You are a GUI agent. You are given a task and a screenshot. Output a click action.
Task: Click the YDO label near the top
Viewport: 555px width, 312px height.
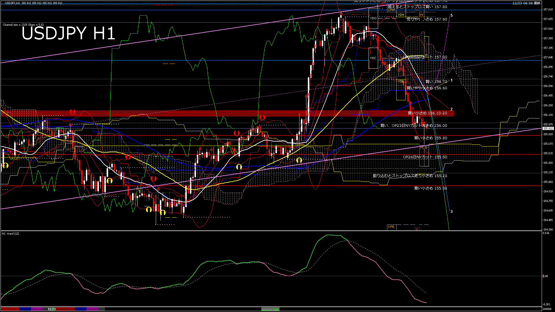pyautogui.click(x=373, y=18)
